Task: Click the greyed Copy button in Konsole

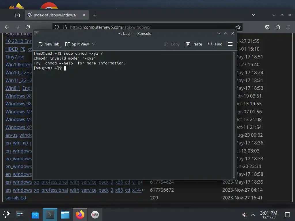Action: 172,44
